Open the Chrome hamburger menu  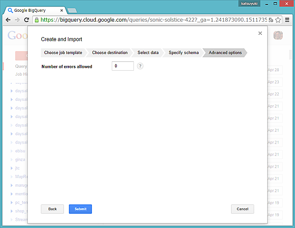click(288, 20)
